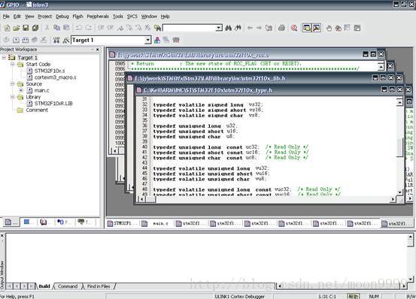Select the Comment group folder
This screenshot has width=416, height=299.
coord(37,110)
